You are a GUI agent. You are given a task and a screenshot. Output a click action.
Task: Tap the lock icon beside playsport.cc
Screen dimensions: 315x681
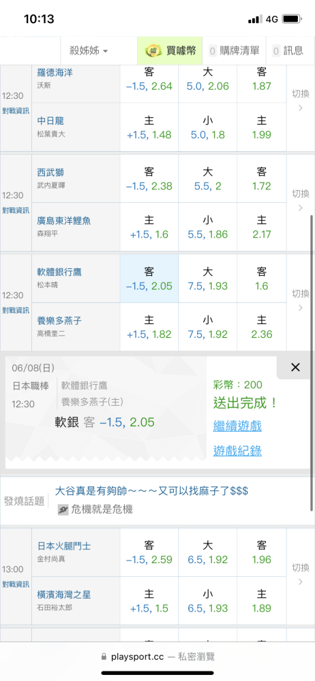coord(104,656)
